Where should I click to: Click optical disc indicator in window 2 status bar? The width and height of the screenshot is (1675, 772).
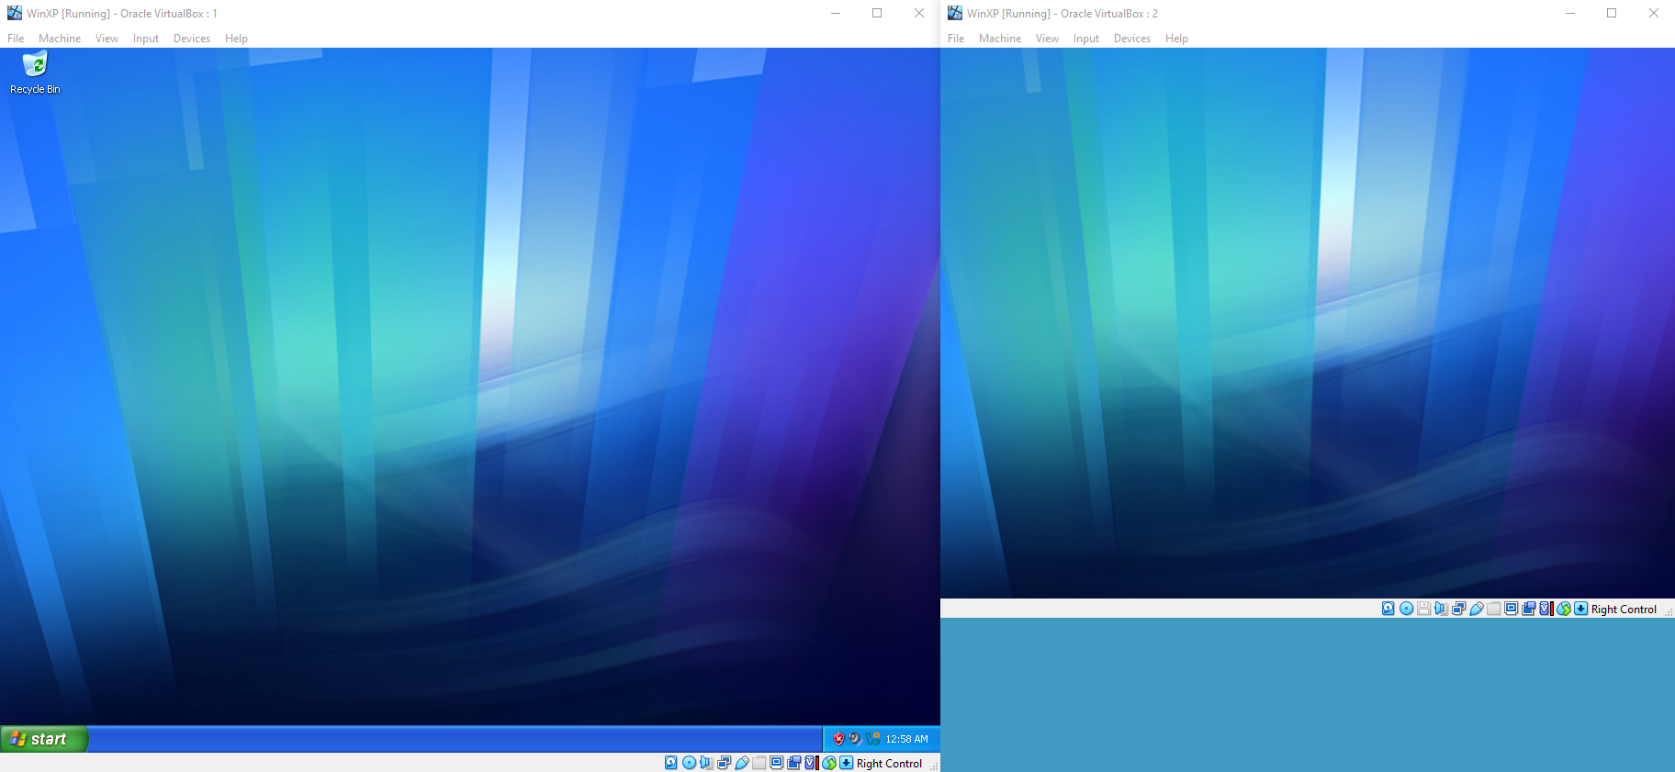coord(1406,609)
